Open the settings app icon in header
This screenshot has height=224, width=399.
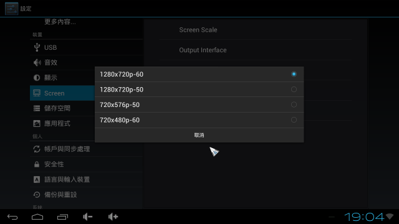click(11, 9)
